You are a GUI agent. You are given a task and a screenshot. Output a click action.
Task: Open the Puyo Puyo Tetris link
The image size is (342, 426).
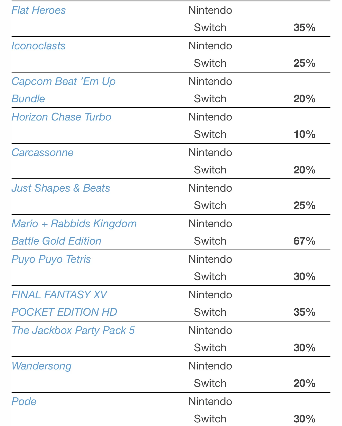[x=51, y=259]
